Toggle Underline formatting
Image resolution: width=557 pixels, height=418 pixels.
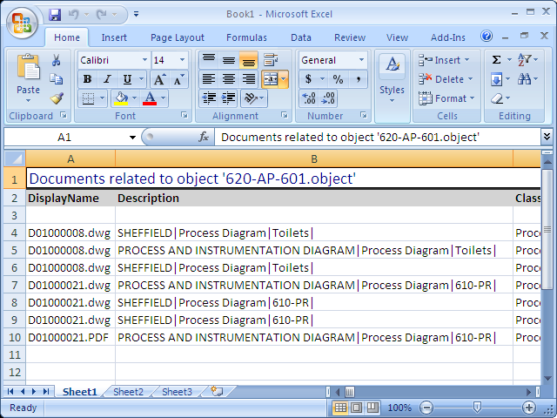coord(127,79)
